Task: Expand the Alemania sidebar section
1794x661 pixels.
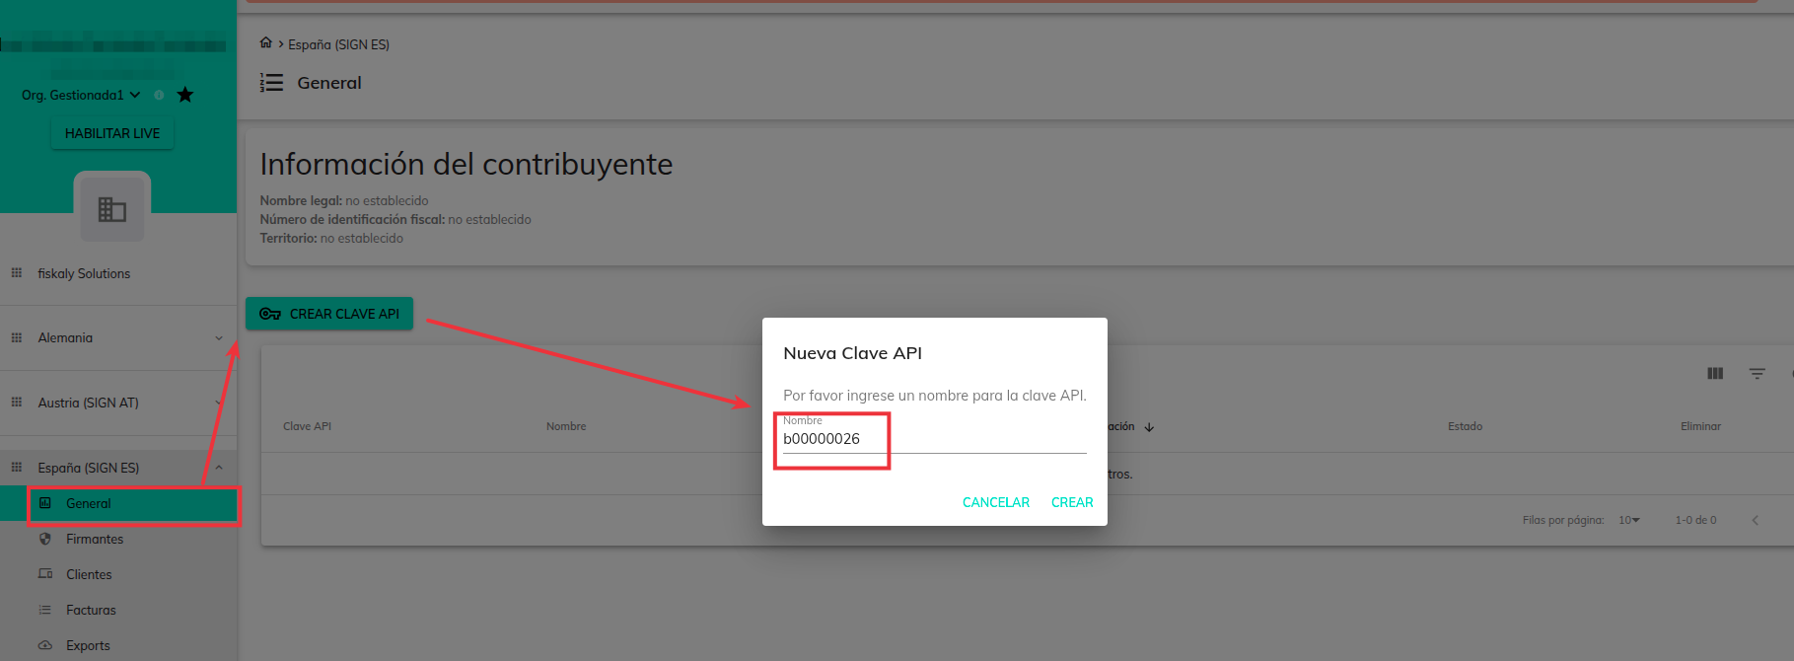Action: click(218, 338)
